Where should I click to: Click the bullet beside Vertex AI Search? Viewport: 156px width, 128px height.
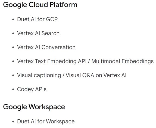[x=13, y=33]
